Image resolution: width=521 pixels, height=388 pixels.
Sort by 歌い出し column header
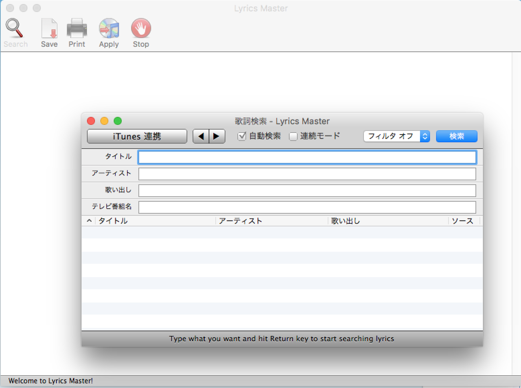(388, 221)
